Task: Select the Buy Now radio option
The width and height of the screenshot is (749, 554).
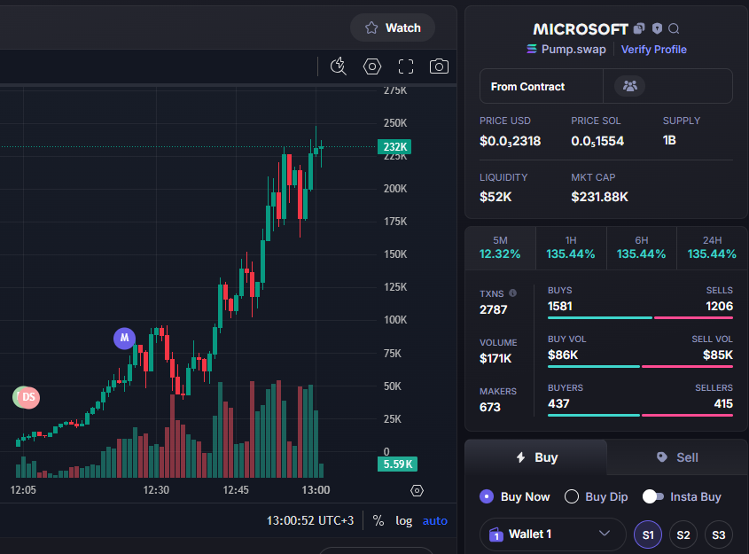Action: click(x=515, y=496)
